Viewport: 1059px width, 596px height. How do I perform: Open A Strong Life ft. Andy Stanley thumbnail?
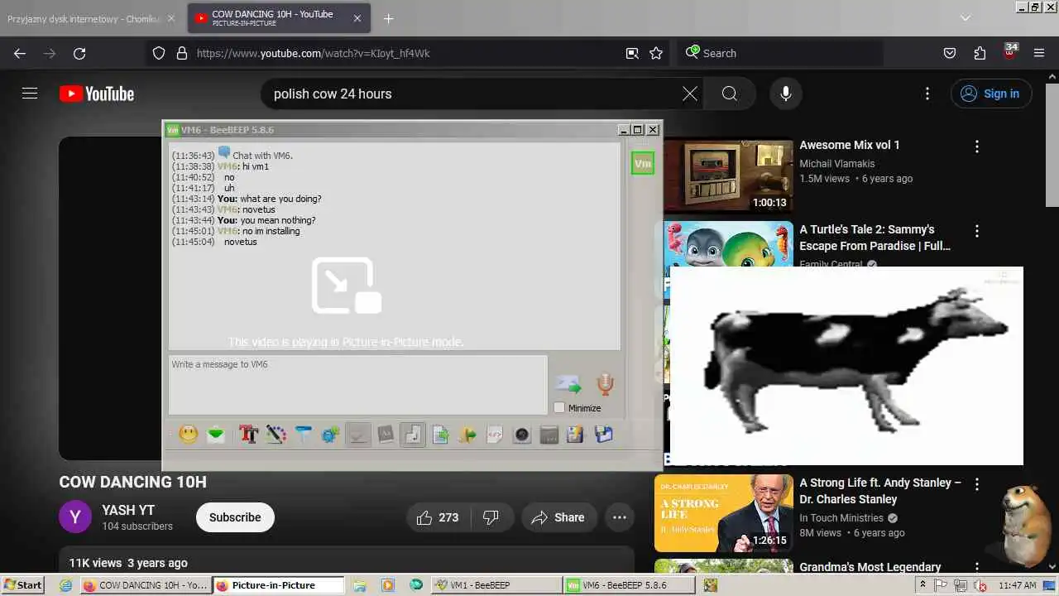point(724,513)
